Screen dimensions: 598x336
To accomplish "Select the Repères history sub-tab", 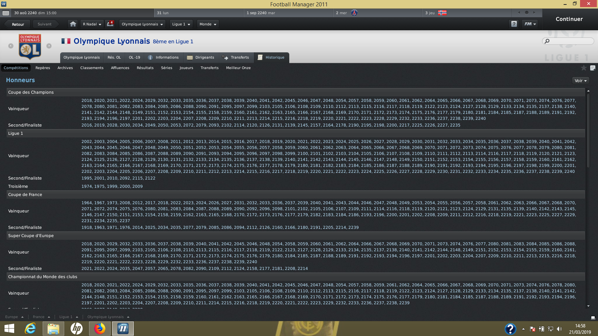I will pyautogui.click(x=43, y=68).
